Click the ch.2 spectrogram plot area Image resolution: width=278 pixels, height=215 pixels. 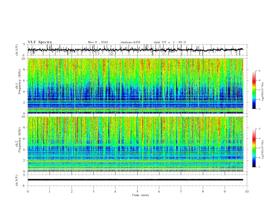pos(135,144)
